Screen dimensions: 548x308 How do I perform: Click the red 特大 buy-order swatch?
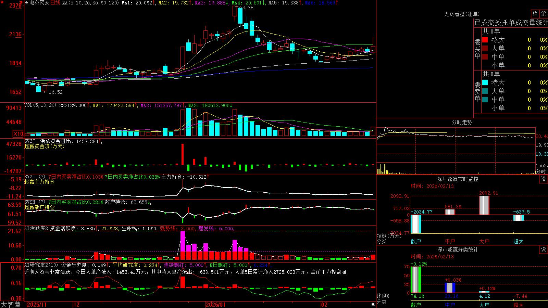coord(485,40)
